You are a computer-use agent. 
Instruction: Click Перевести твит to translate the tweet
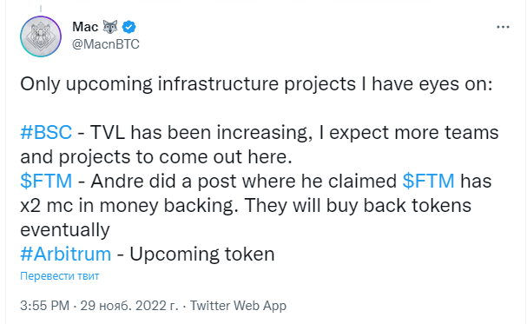[60, 276]
